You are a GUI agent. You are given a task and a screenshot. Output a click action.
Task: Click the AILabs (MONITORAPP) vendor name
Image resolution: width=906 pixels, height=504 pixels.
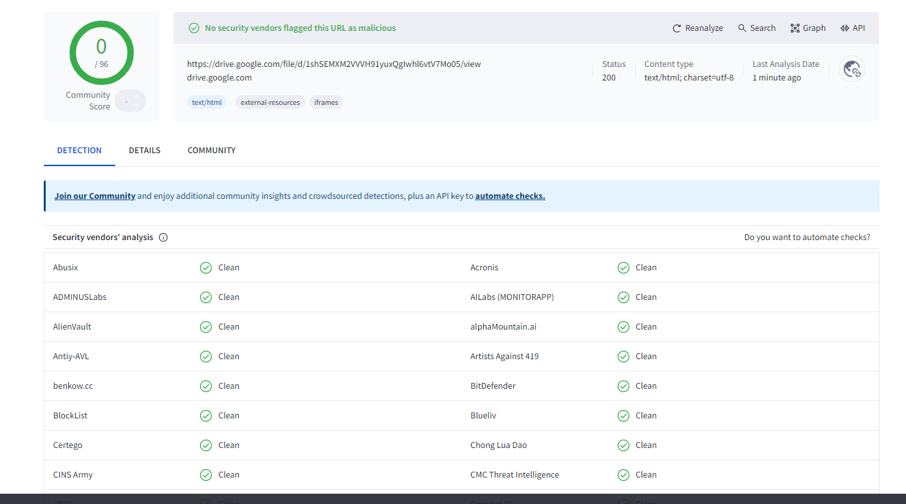512,297
